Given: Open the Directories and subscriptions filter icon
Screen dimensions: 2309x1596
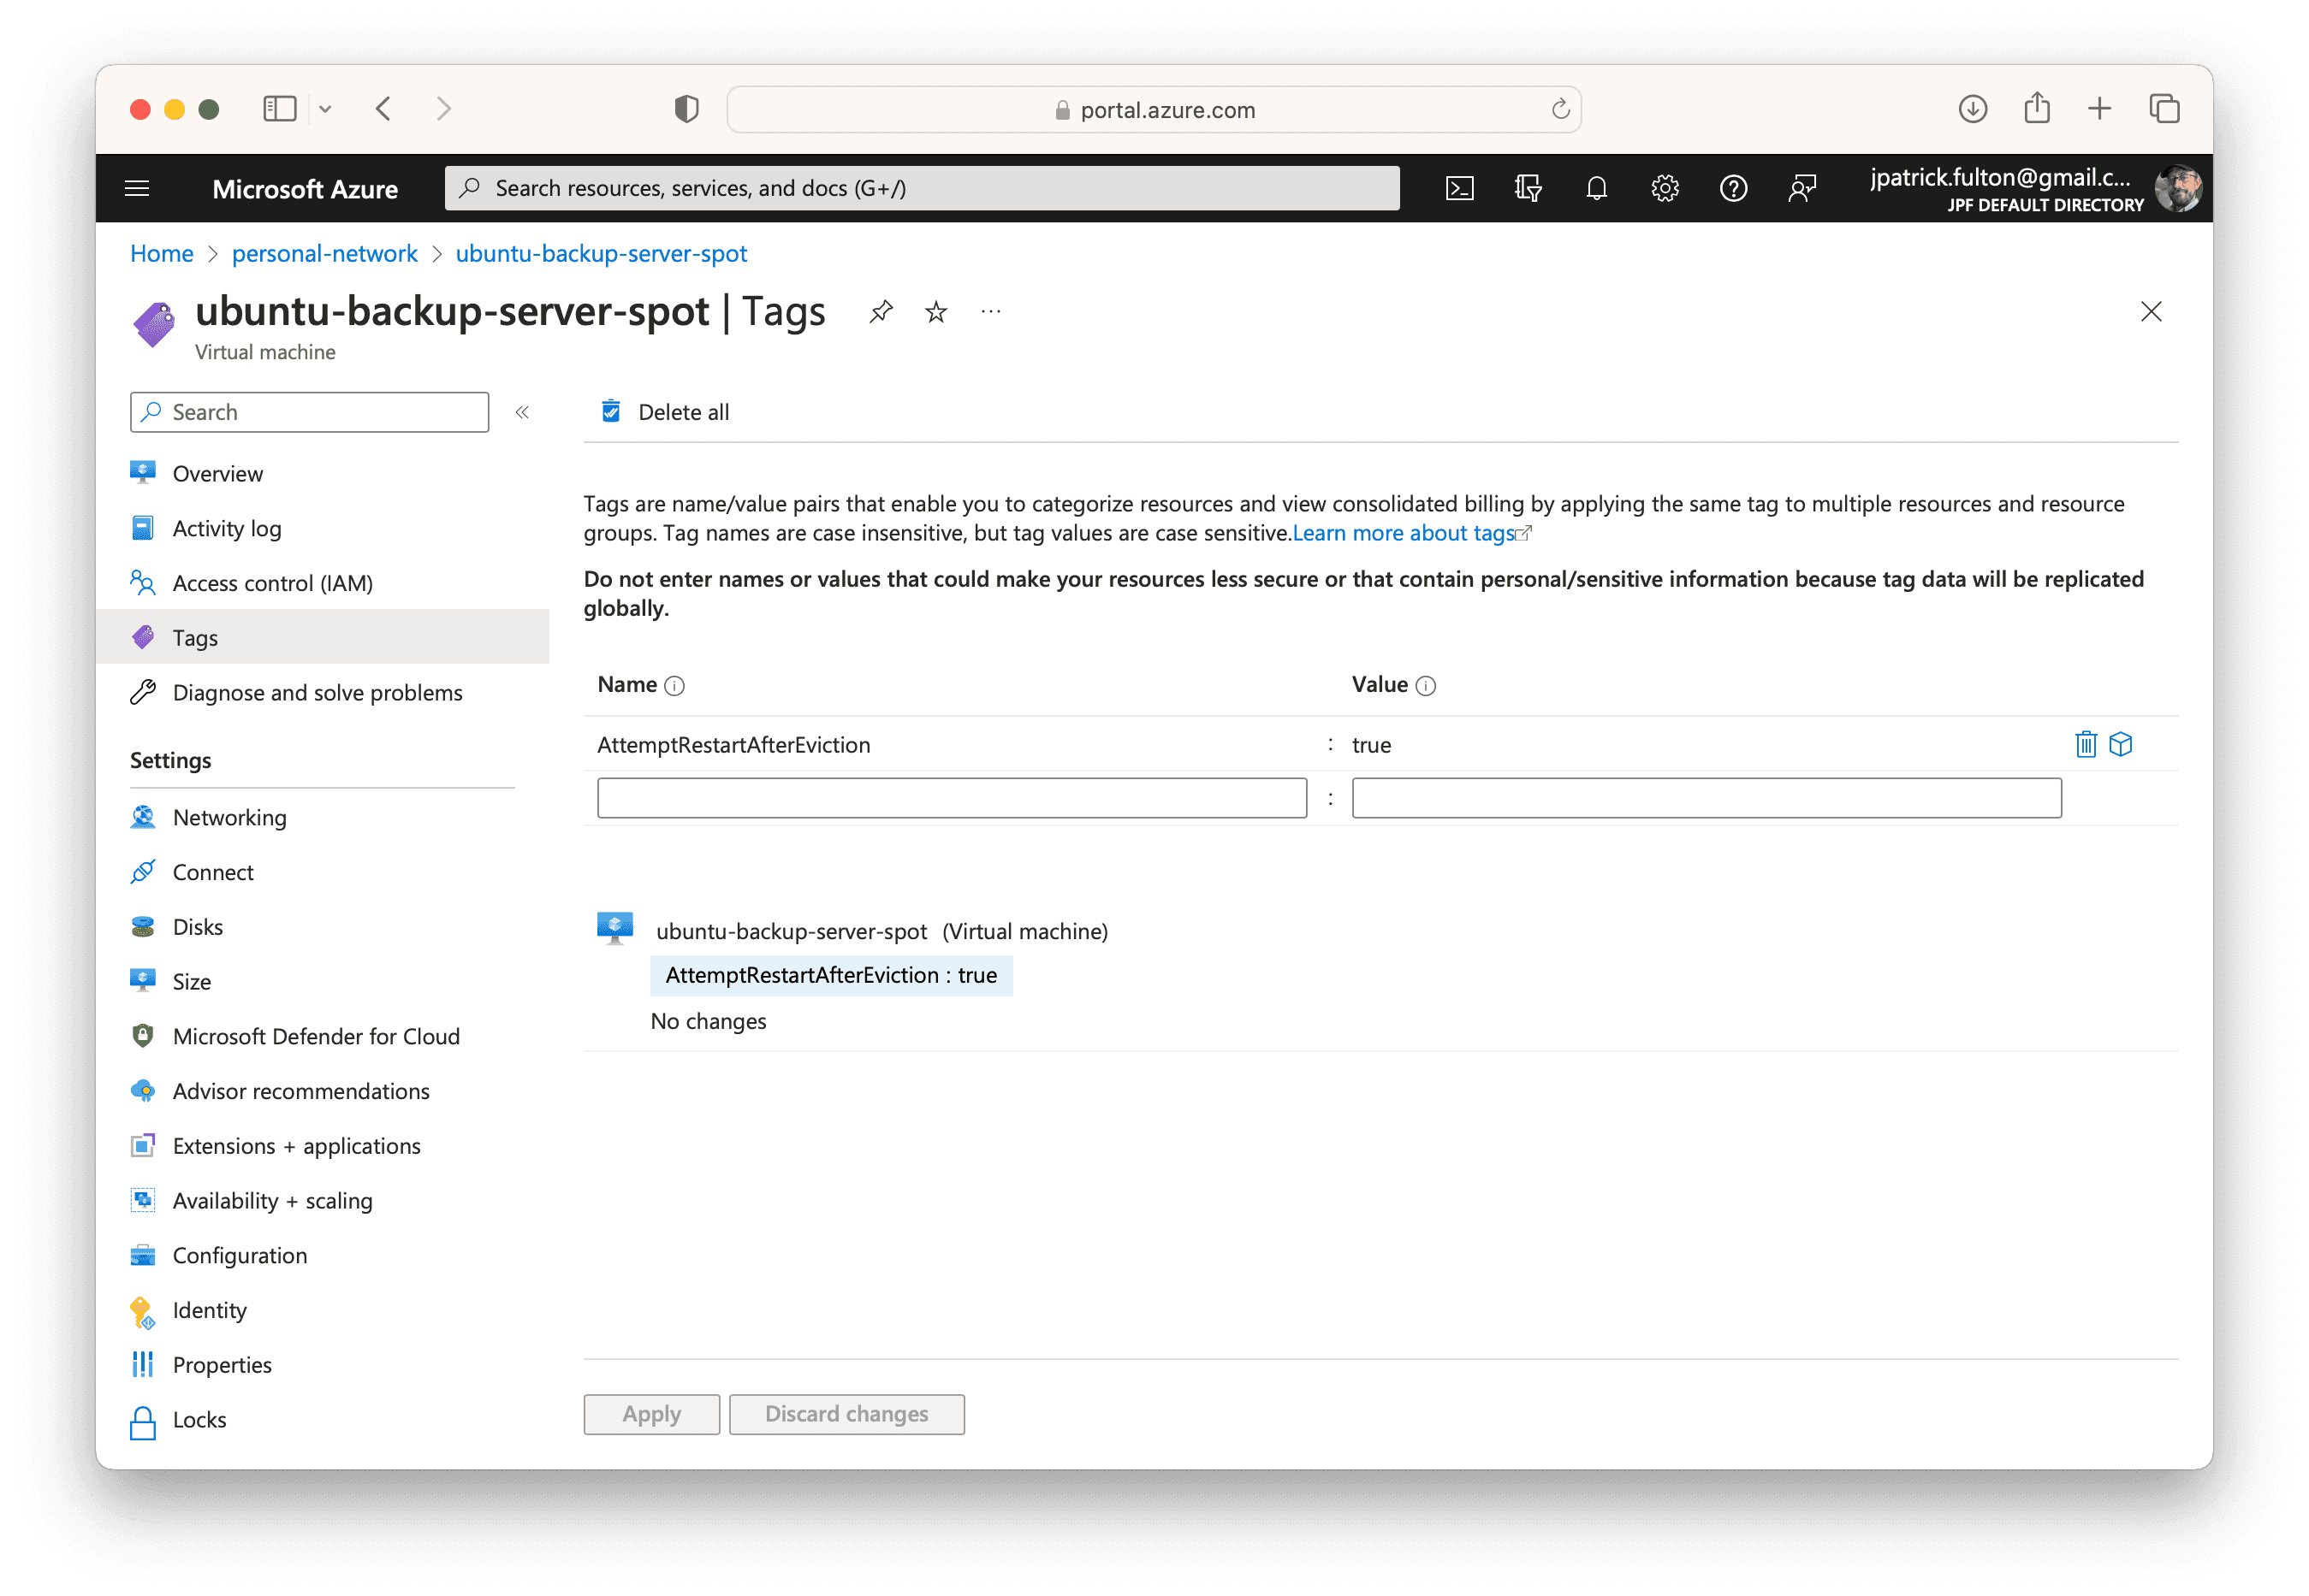Looking at the screenshot, I should coord(1528,188).
